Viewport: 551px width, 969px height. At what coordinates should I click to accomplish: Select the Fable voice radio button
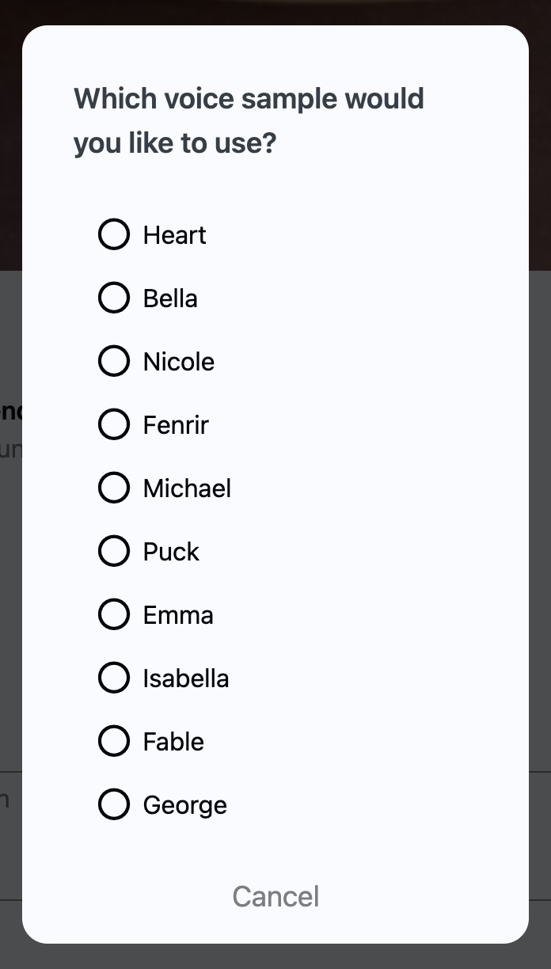click(114, 741)
